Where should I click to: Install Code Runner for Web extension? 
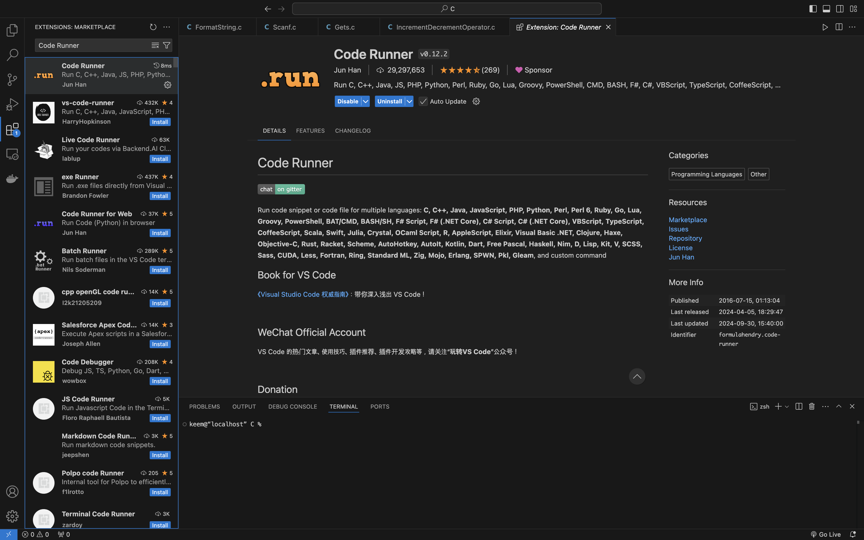point(160,233)
